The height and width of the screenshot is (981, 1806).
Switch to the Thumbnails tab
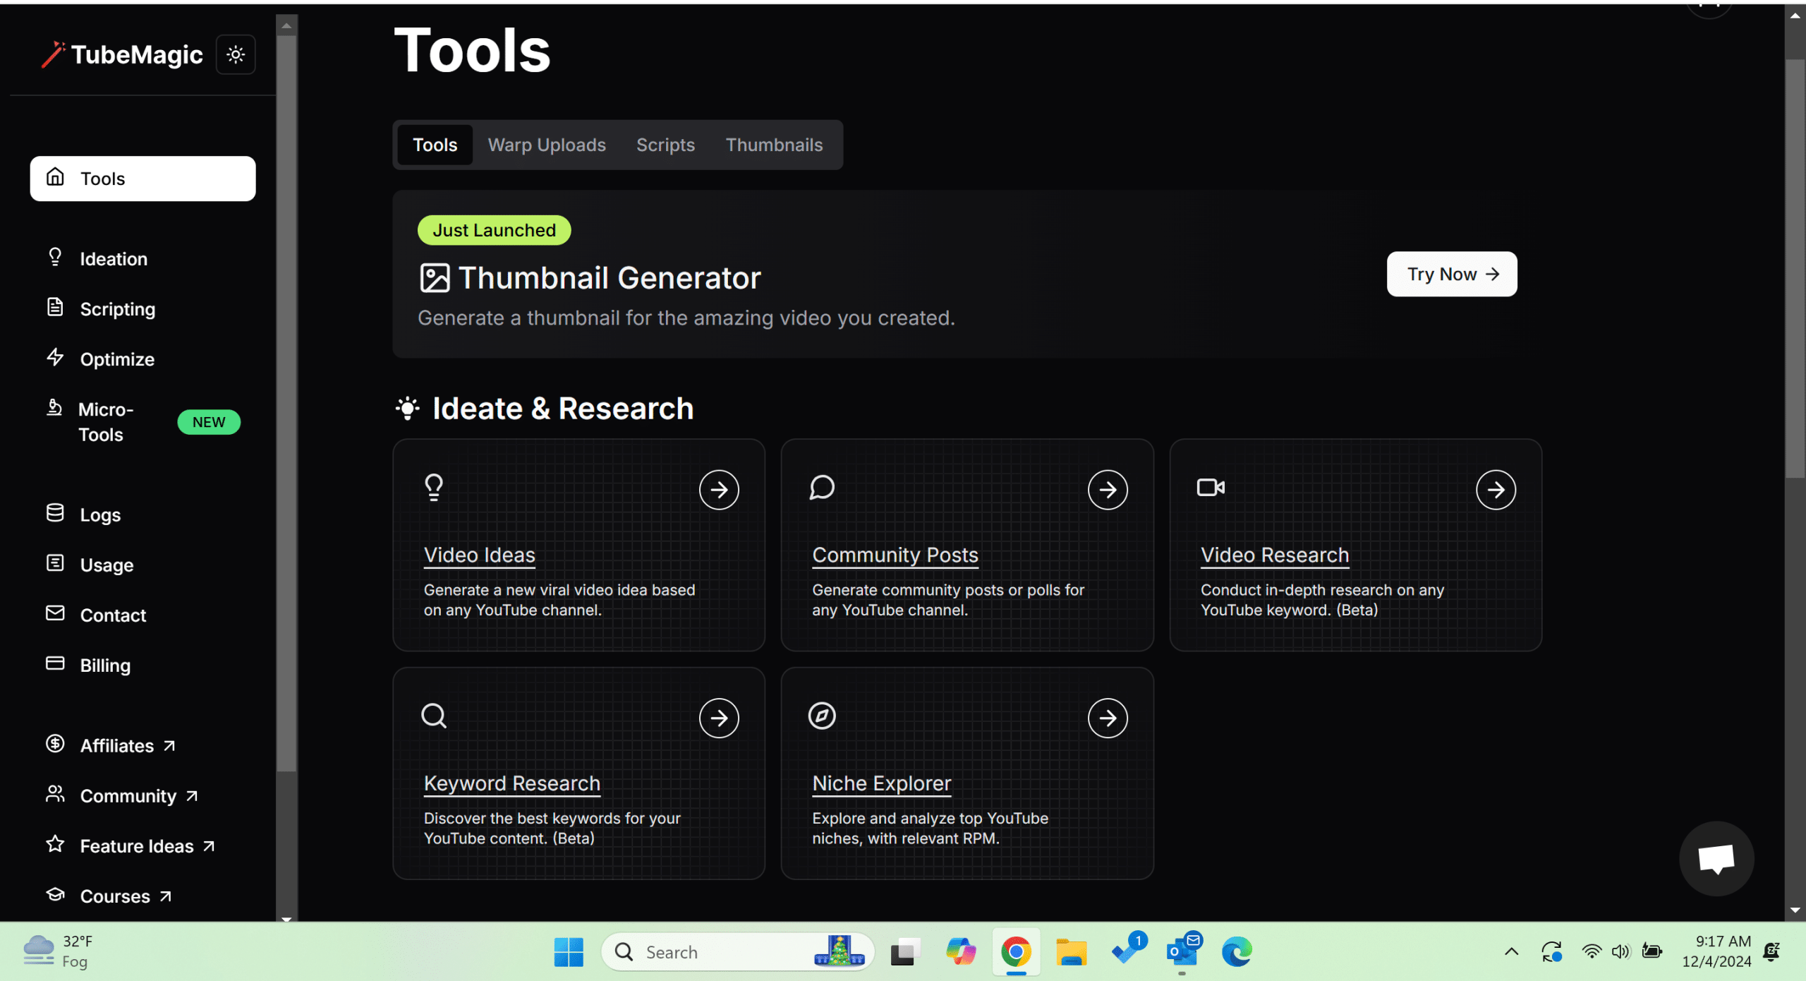[774, 145]
